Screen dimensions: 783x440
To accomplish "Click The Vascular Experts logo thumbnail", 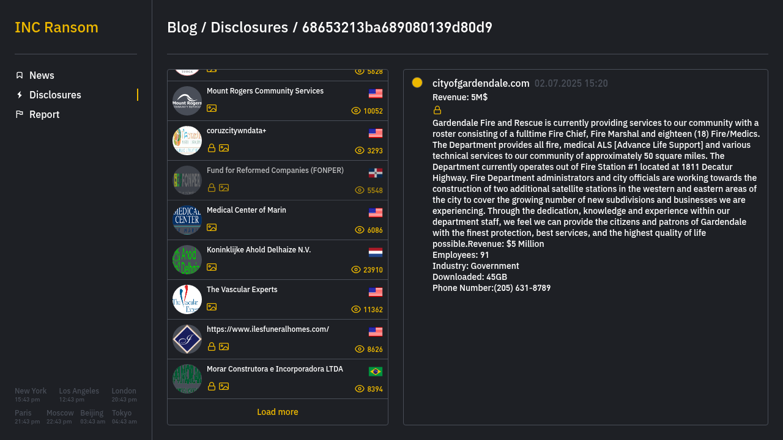I will (187, 299).
